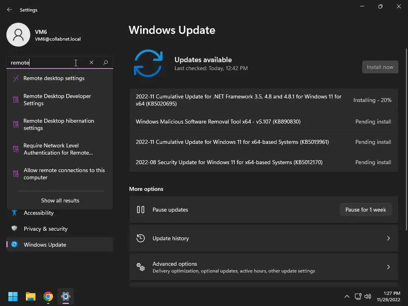Click icon beside Remote Desktop Developer Settings
408x306 pixels.
tap(16, 100)
